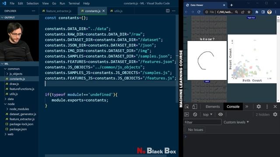Expand the node_modules folder
Viewport: 280px width, 157px height.
(x=19, y=109)
